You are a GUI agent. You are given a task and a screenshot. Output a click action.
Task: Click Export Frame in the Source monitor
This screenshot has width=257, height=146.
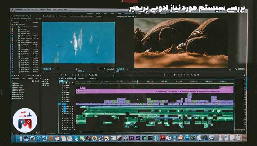click(x=96, y=75)
